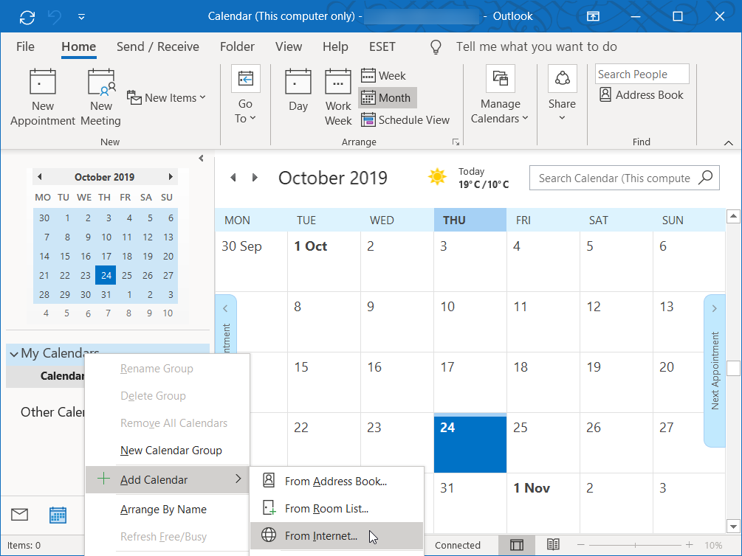Viewport: 742px width, 556px height.
Task: Click Send/Receive sync icon in title bar
Action: tap(27, 16)
